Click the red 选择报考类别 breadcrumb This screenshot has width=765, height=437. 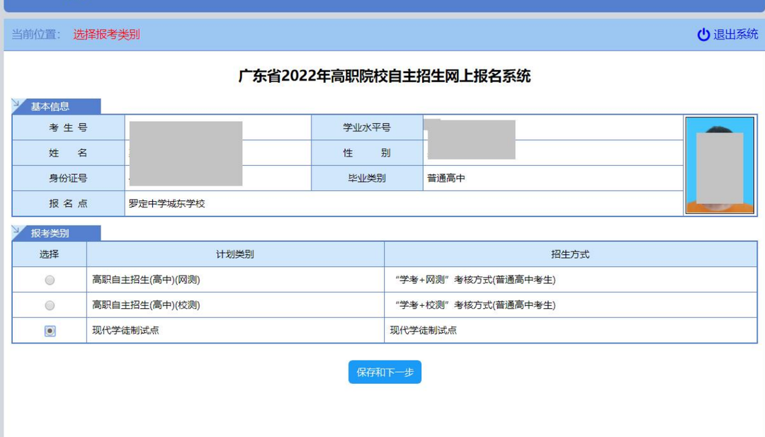[106, 35]
